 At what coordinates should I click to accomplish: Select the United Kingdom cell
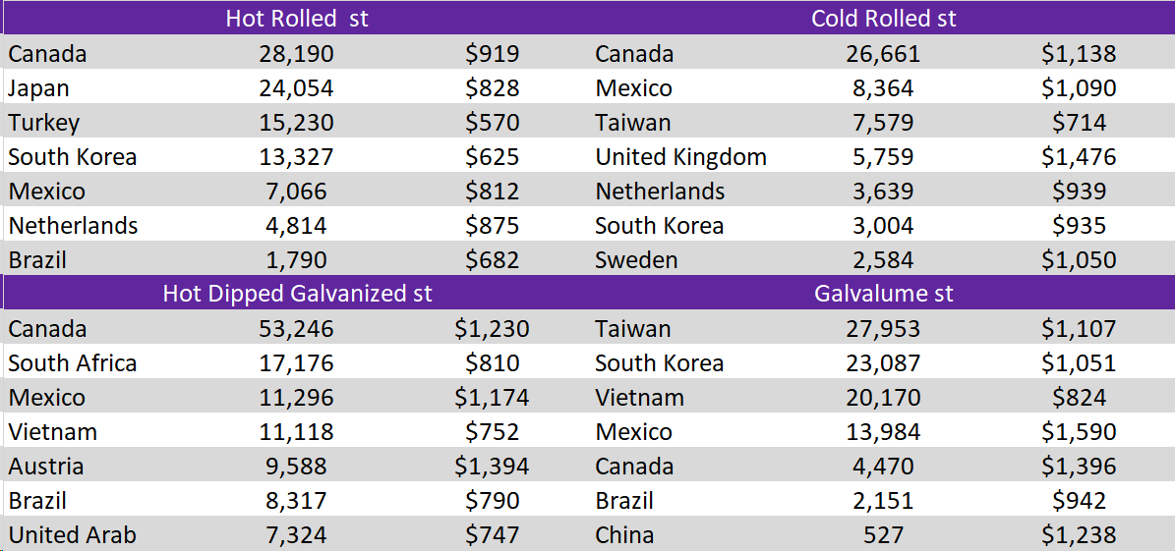[680, 157]
